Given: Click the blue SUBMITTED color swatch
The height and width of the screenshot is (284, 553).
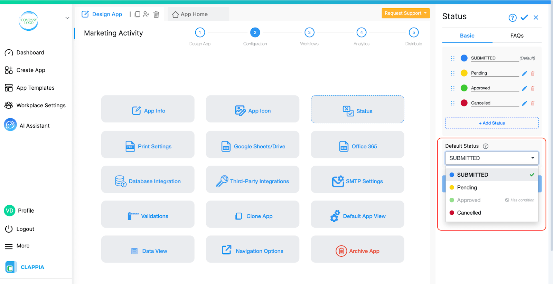Looking at the screenshot, I should (x=464, y=58).
